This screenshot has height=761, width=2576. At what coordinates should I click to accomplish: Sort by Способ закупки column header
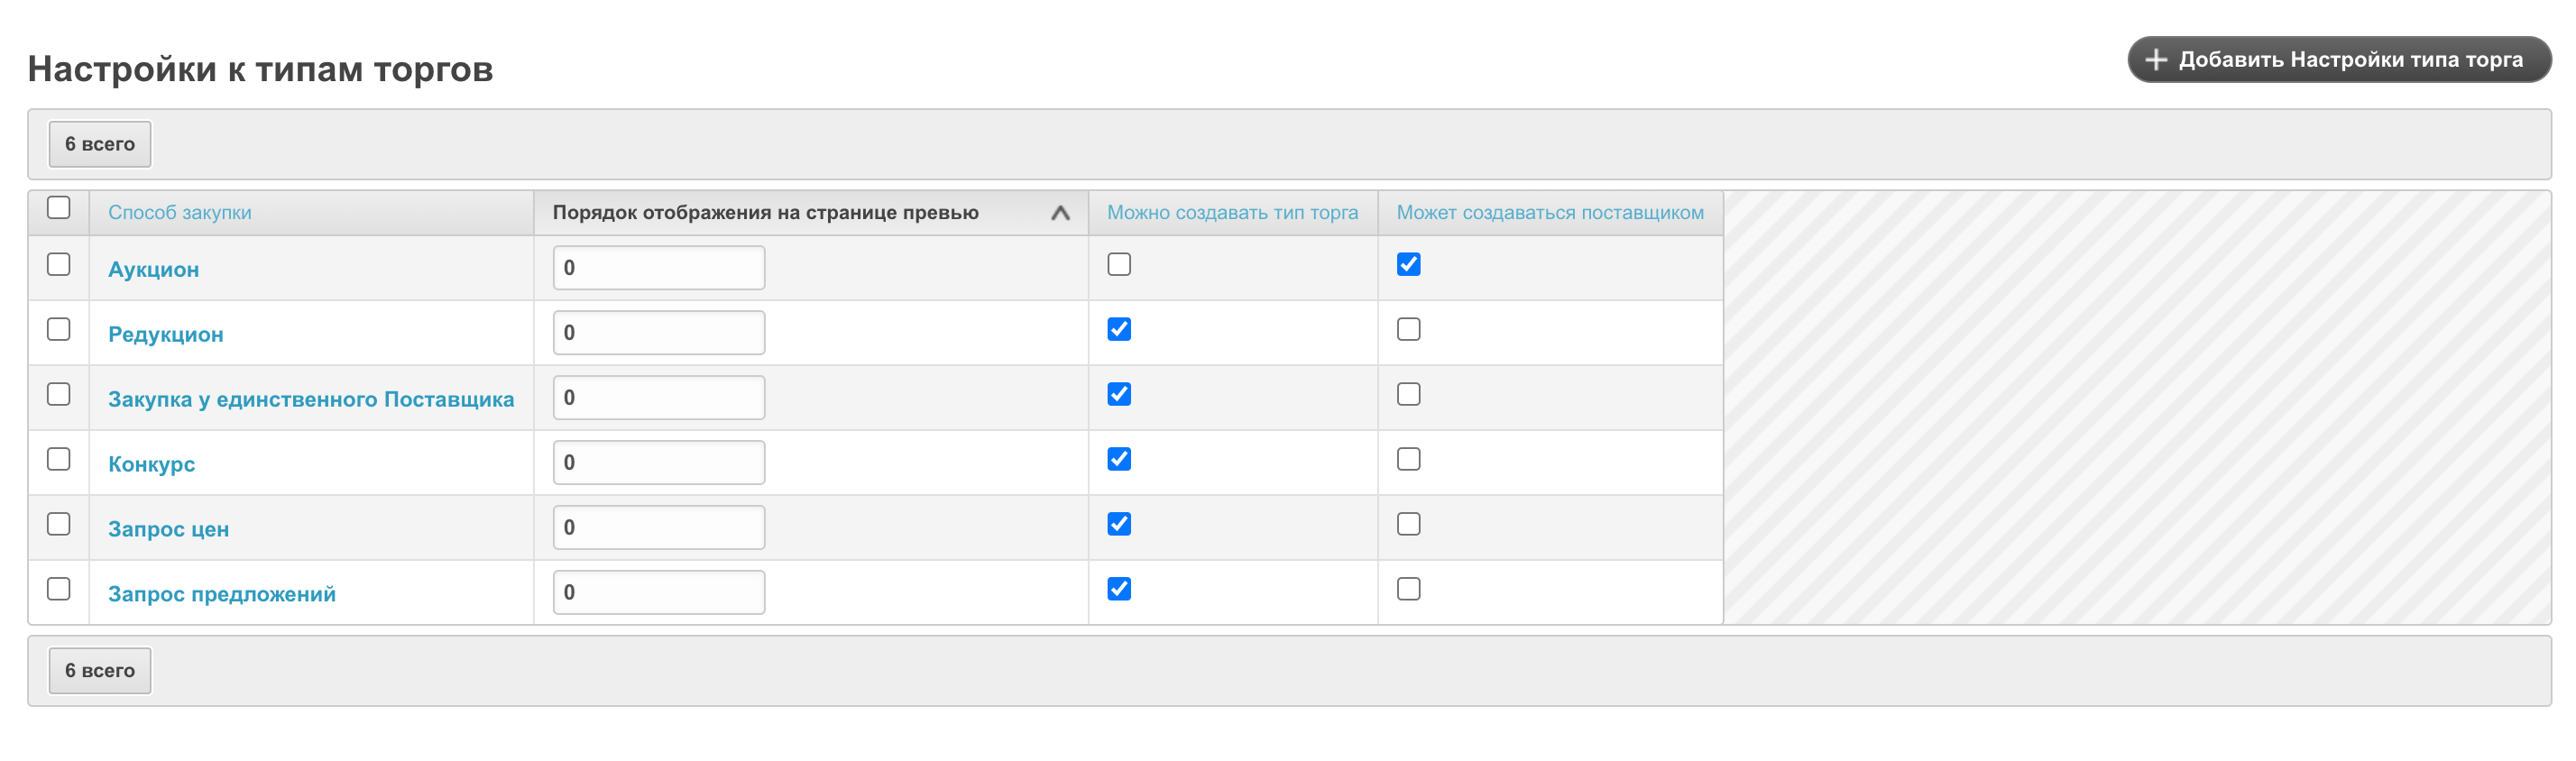pyautogui.click(x=179, y=213)
